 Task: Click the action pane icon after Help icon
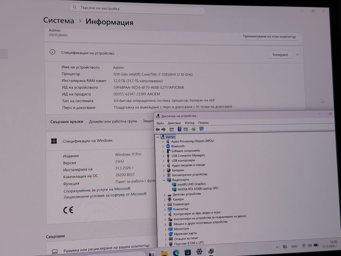tap(186, 129)
